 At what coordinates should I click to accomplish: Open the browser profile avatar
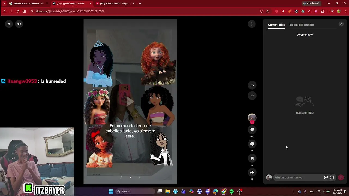(x=339, y=11)
